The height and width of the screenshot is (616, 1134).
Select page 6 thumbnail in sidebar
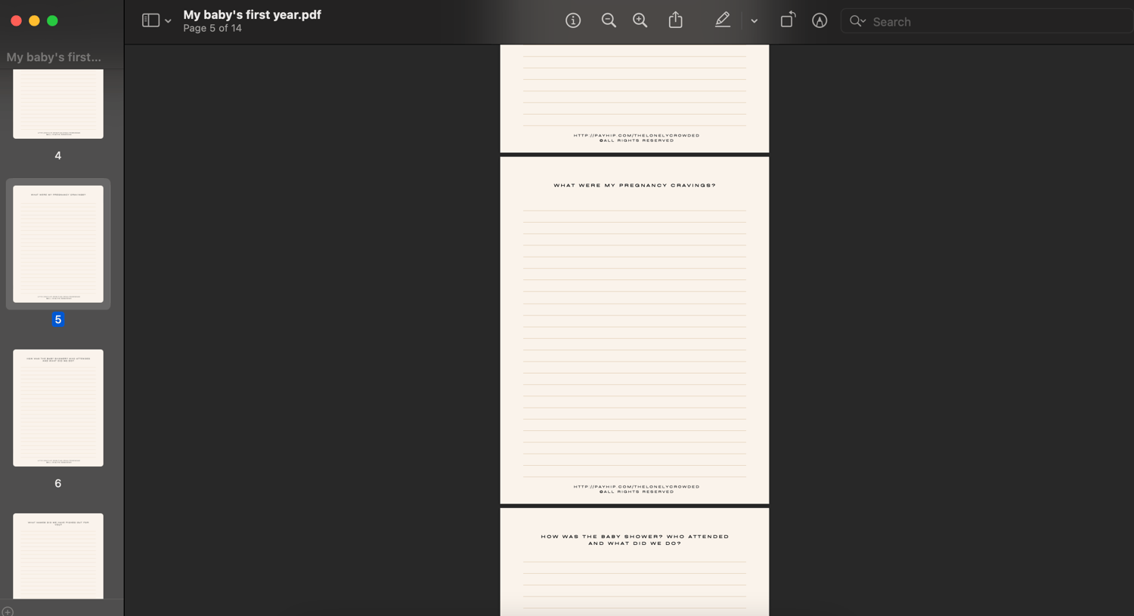click(58, 408)
